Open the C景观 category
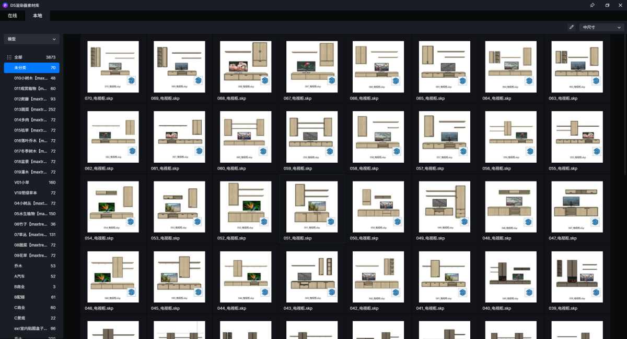Screen dimensions: 627x339 (x=31, y=318)
